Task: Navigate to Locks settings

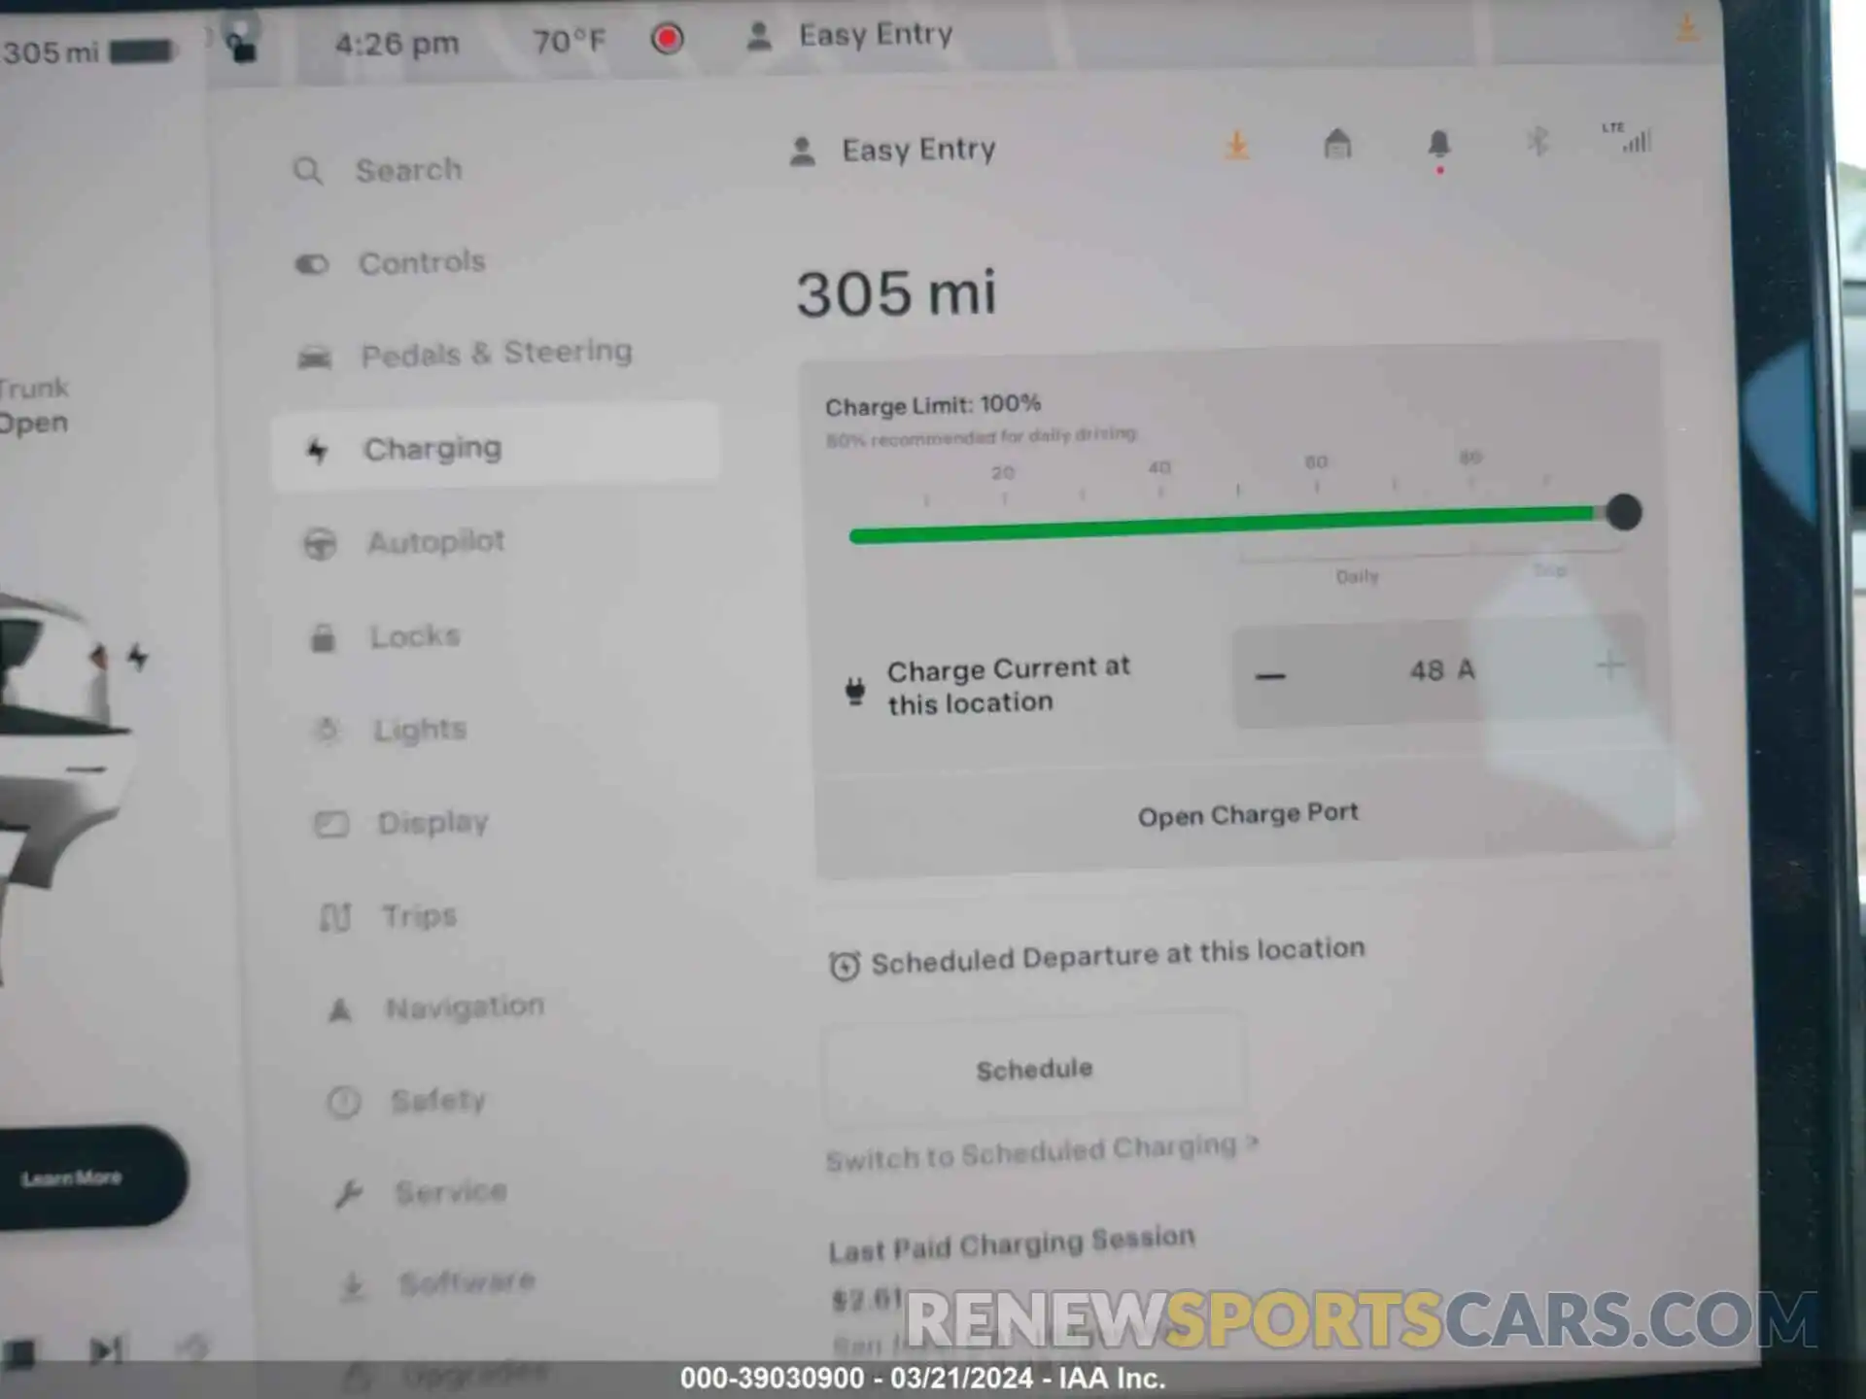Action: [413, 633]
